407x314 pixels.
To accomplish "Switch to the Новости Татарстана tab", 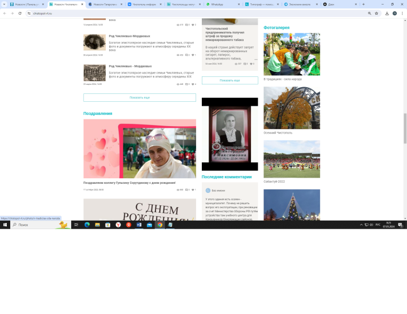I will [x=105, y=5].
